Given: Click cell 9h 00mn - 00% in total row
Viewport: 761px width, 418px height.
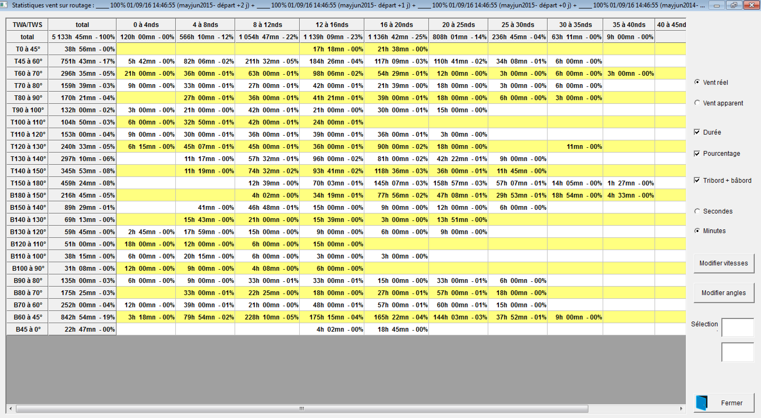Looking at the screenshot, I should tap(629, 37).
